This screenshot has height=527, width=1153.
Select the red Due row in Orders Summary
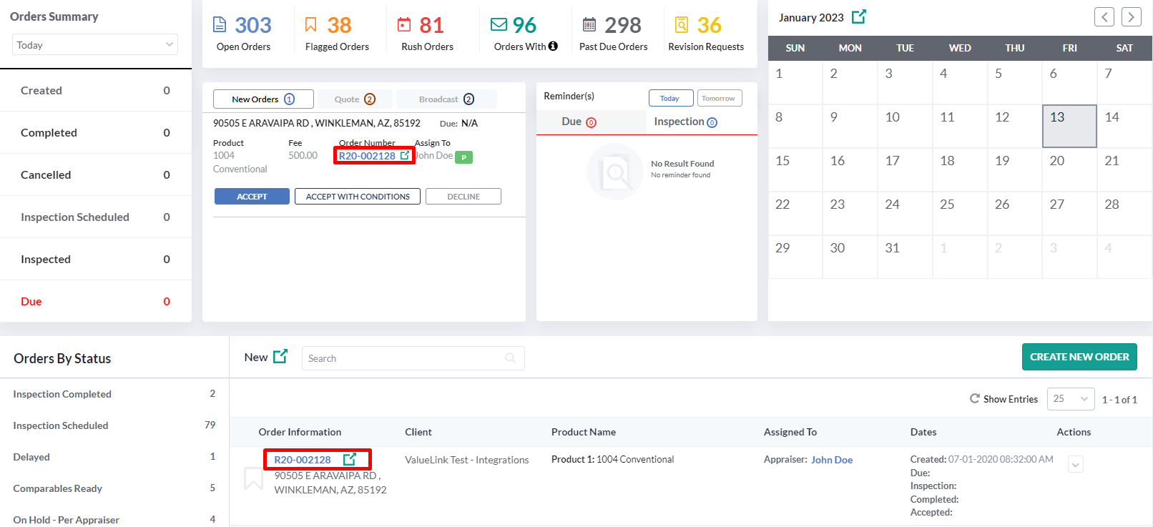point(96,302)
